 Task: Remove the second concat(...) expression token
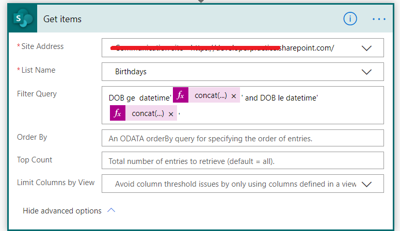pyautogui.click(x=171, y=114)
